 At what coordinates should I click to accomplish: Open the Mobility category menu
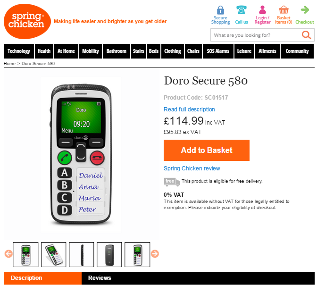coord(91,51)
